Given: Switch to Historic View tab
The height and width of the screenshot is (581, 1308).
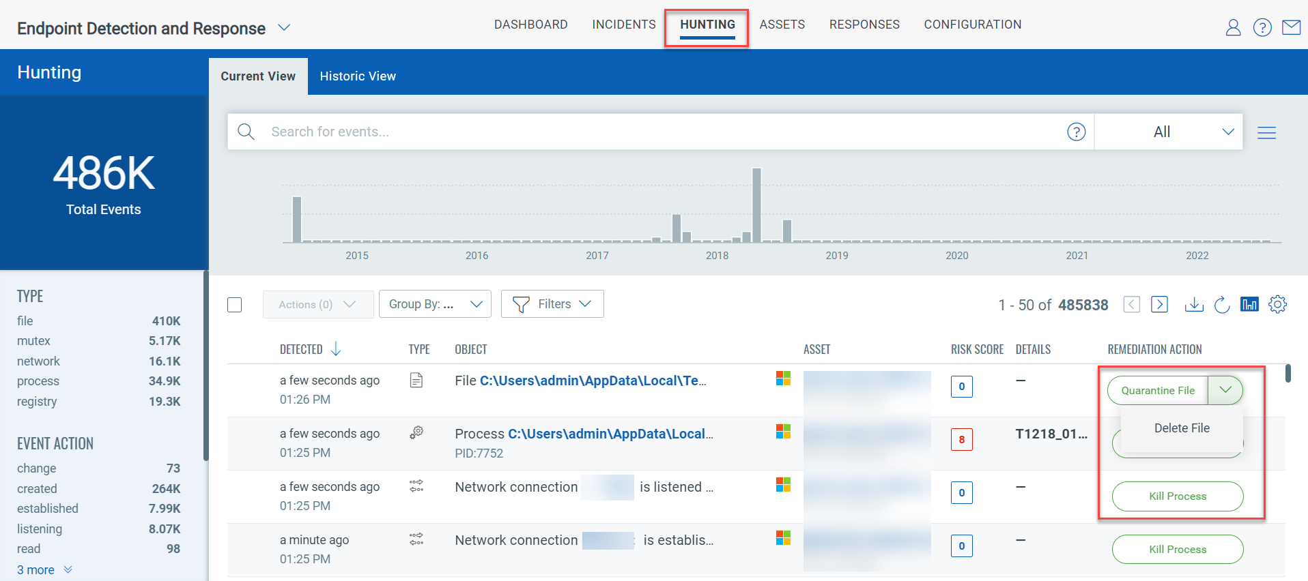Looking at the screenshot, I should click(358, 76).
